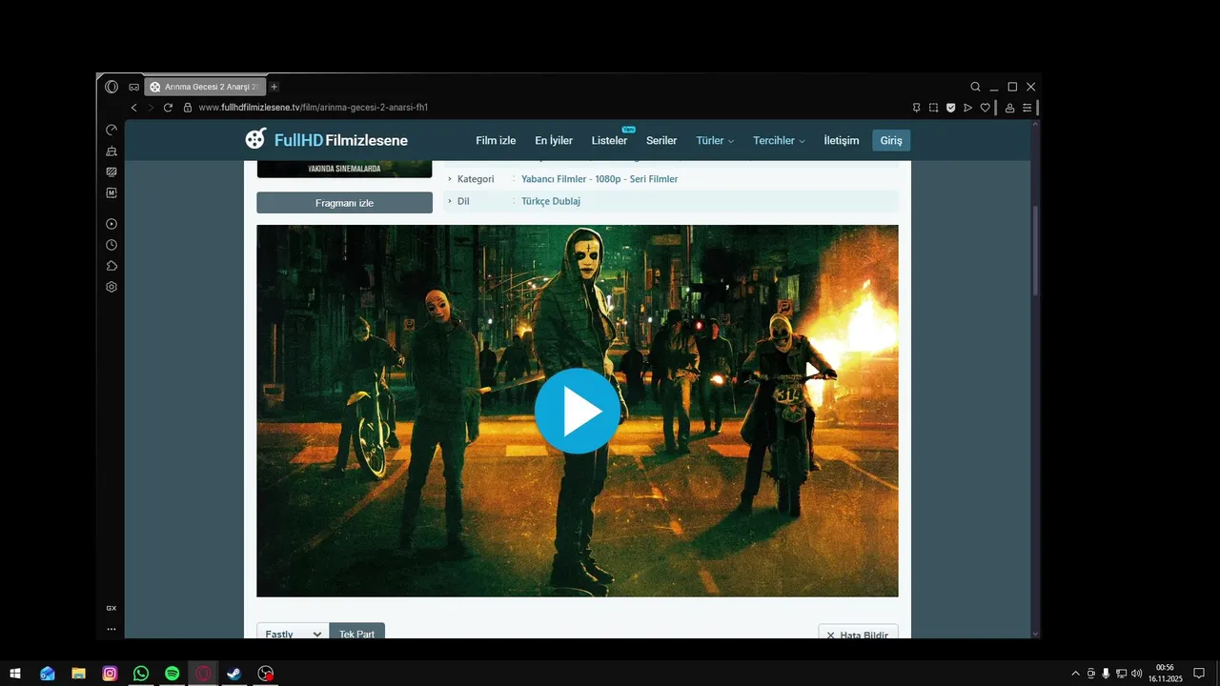Open İletişim menu item

[842, 140]
